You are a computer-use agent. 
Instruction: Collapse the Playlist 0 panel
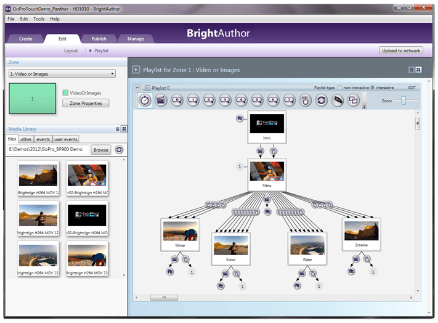point(139,88)
